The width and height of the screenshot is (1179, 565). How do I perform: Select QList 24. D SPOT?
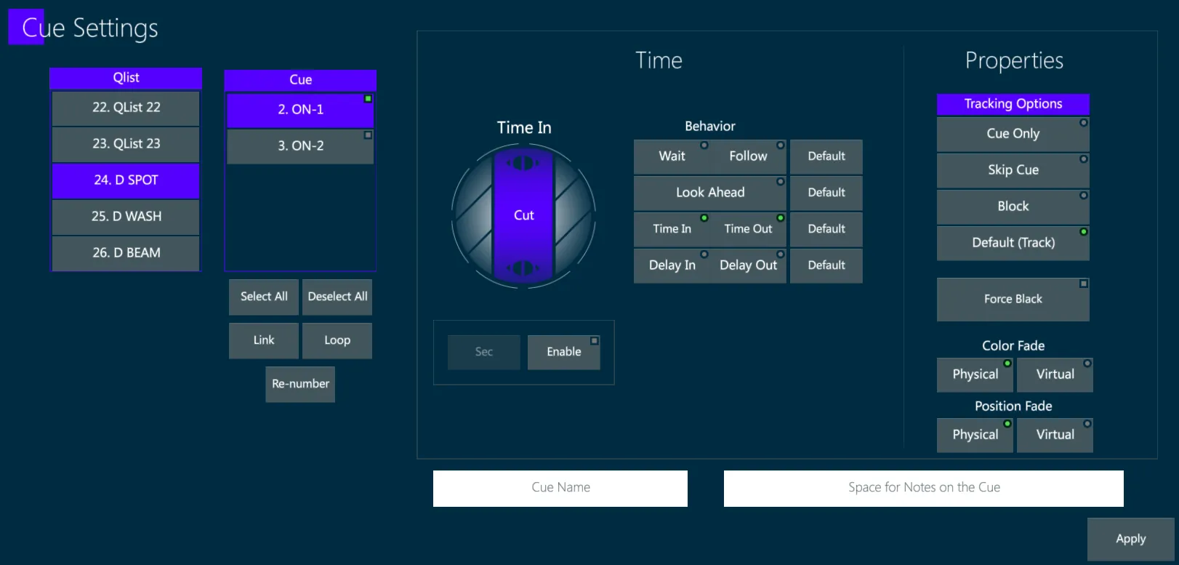(x=126, y=180)
